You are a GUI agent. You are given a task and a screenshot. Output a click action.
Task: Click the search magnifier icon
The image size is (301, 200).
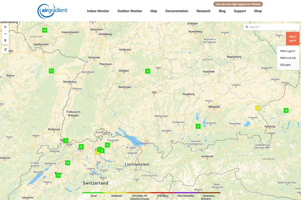247,27
